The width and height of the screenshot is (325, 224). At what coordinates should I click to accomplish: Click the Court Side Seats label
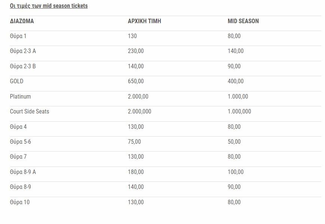click(x=30, y=112)
